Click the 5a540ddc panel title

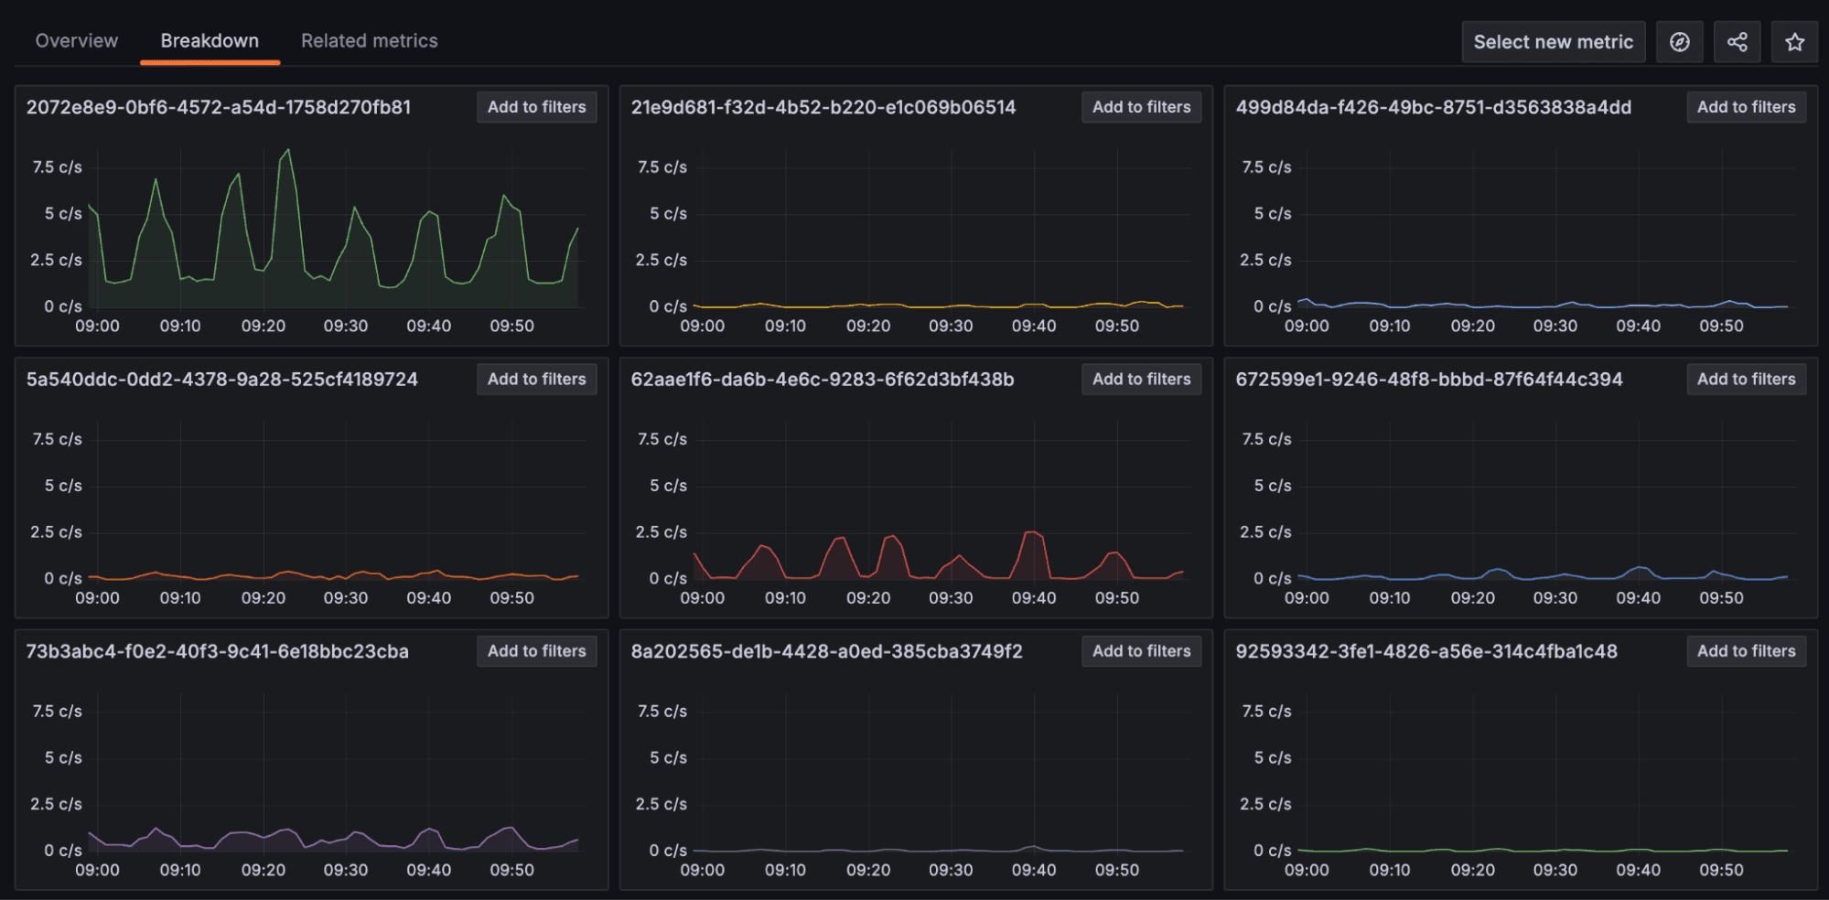coord(221,379)
